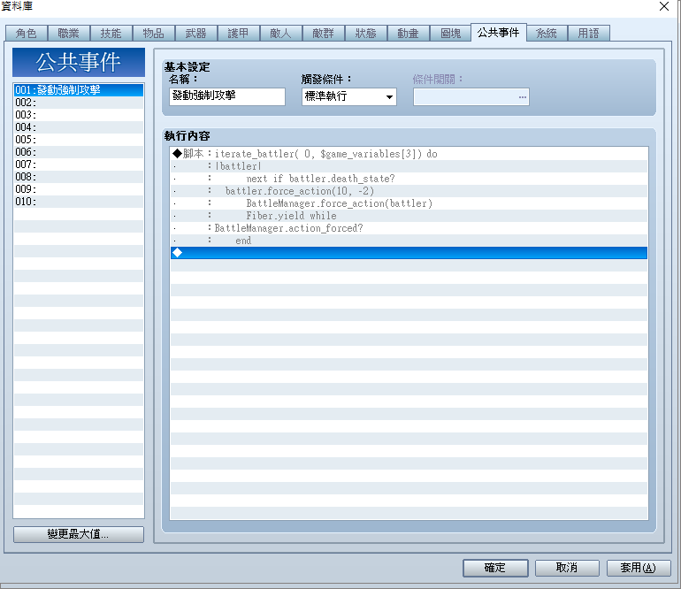Click the 名稱 name input field
The width and height of the screenshot is (681, 589).
227,96
